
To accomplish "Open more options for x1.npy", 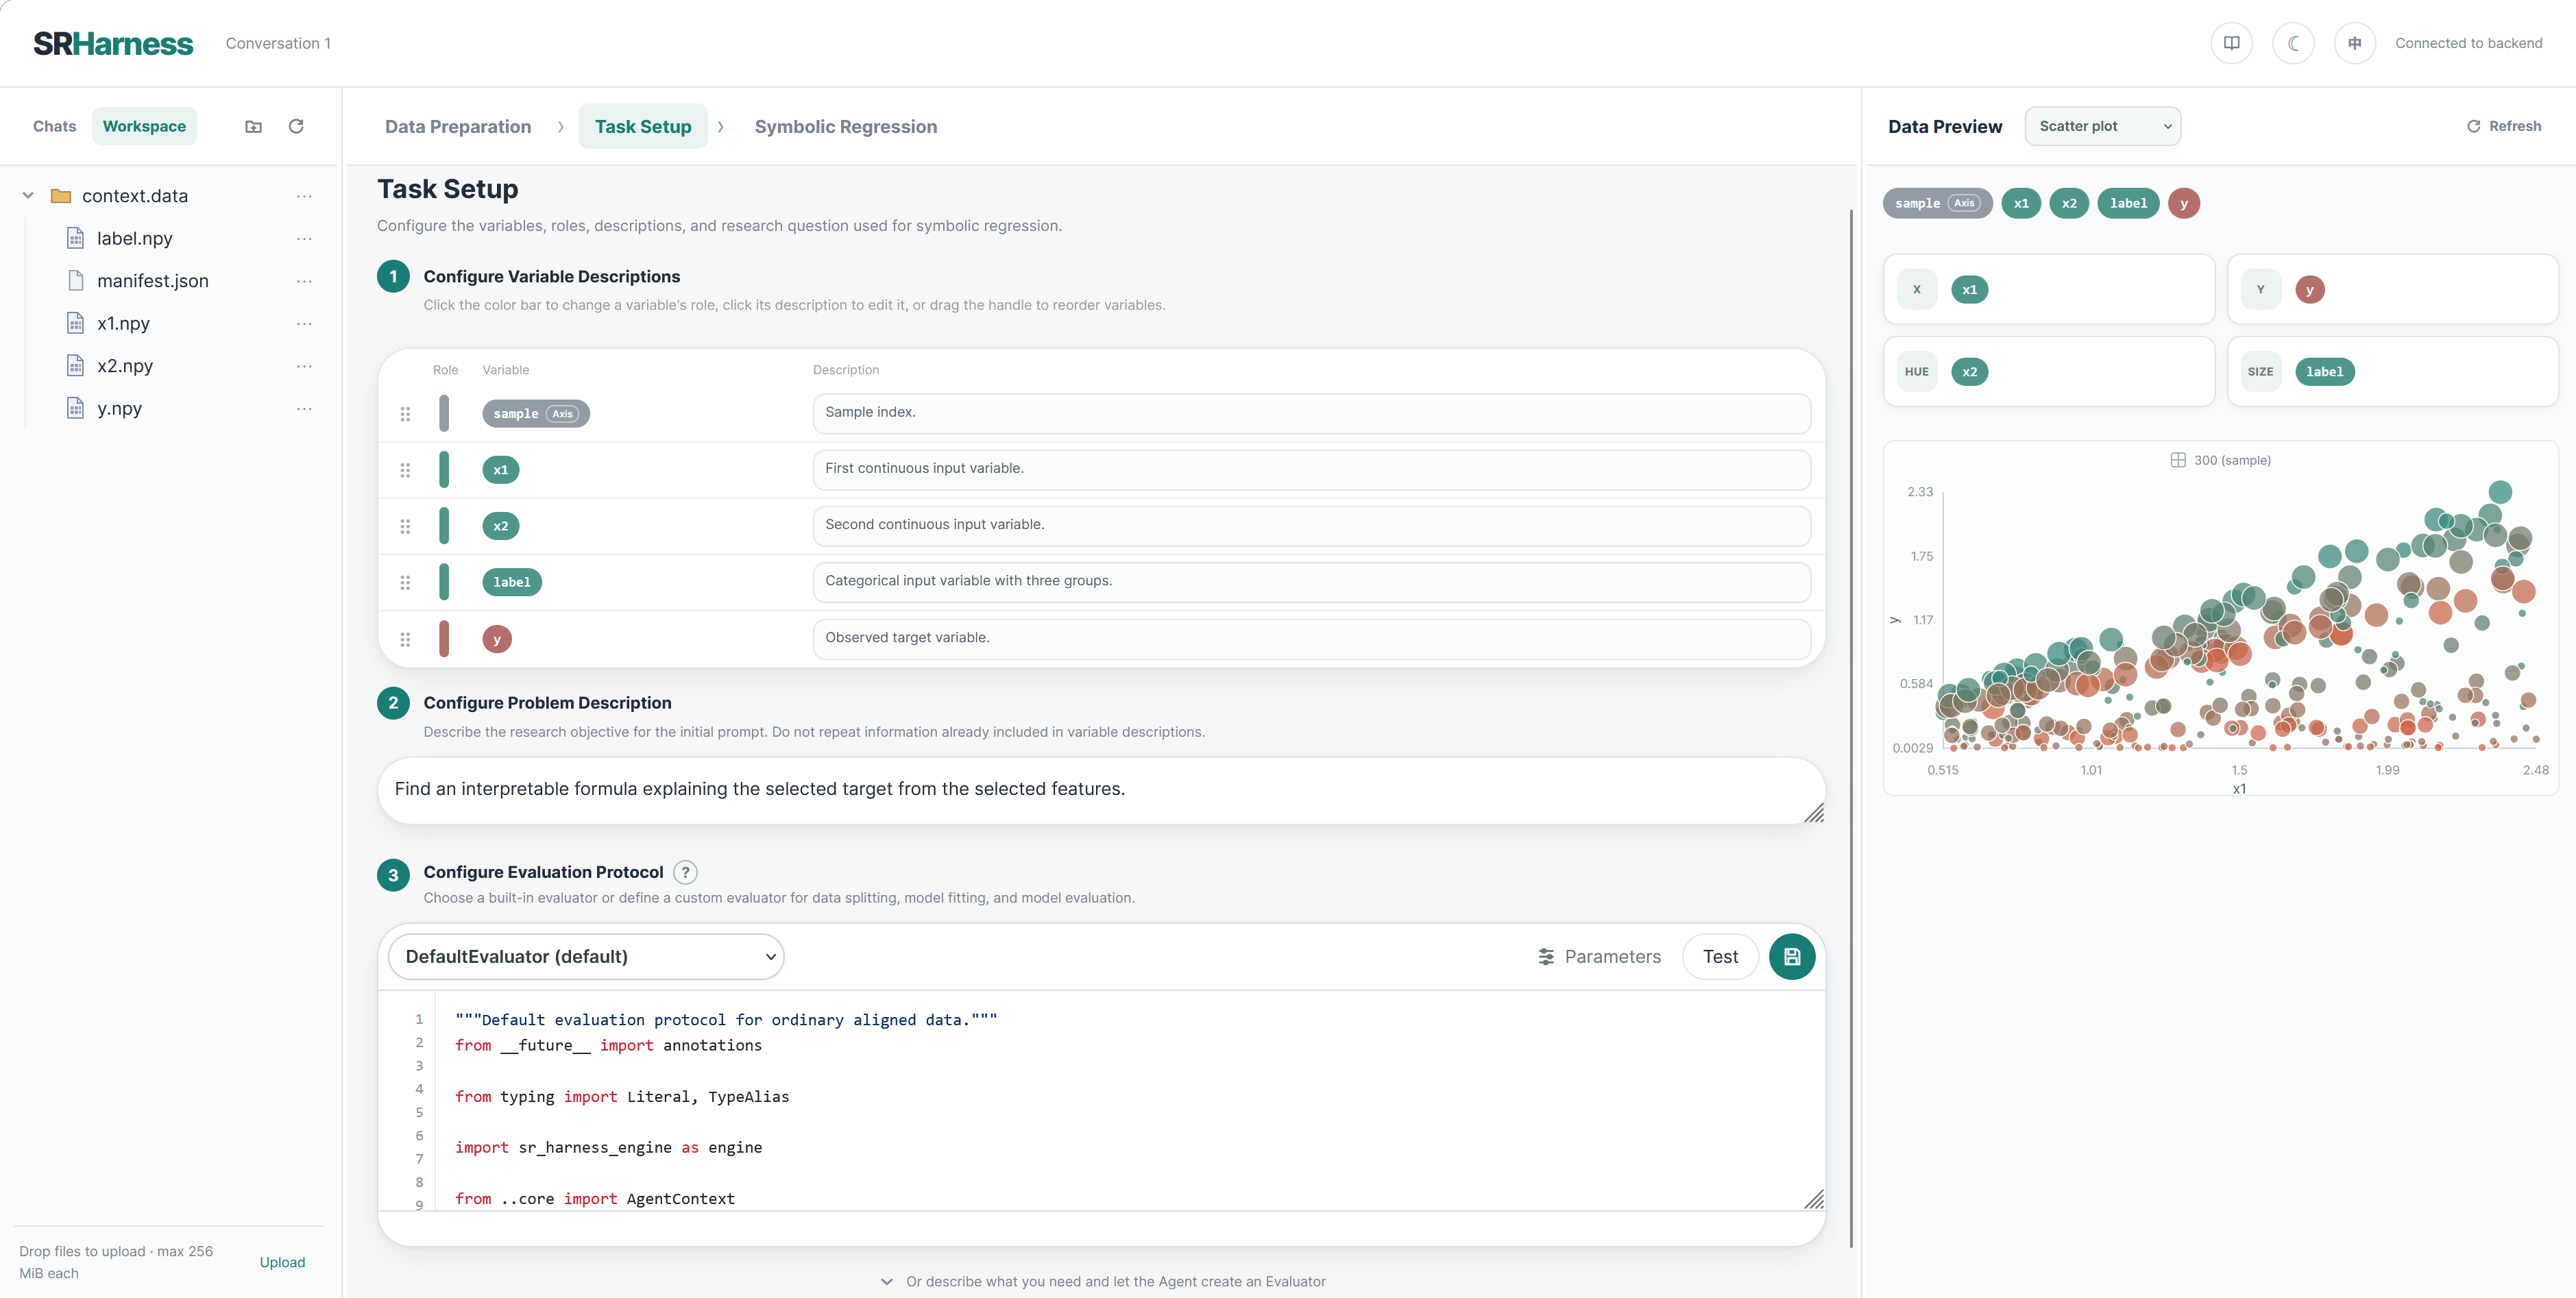I will [x=304, y=323].
